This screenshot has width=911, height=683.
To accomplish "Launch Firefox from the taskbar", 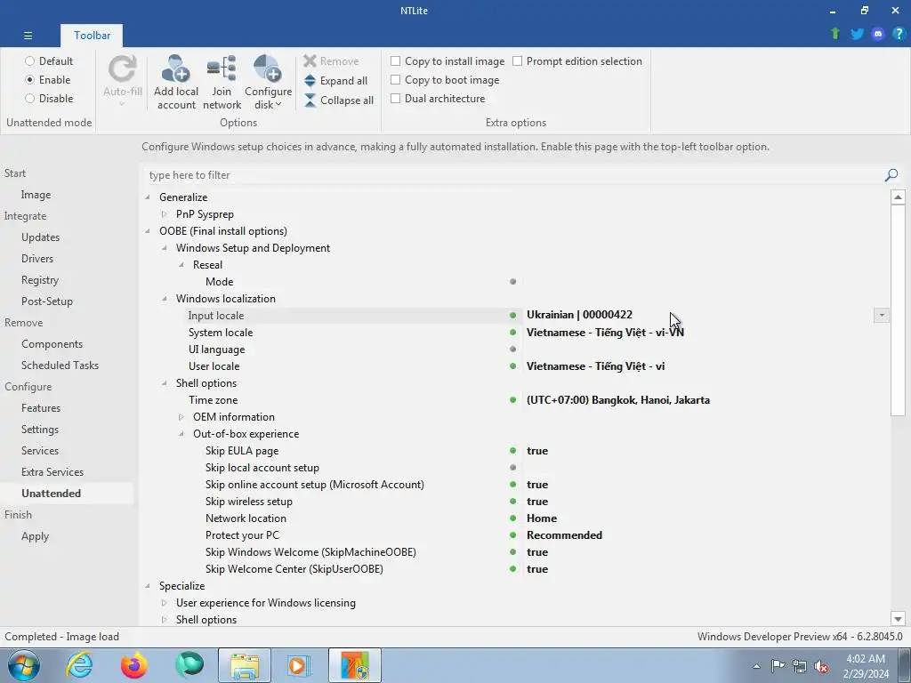I will (134, 665).
